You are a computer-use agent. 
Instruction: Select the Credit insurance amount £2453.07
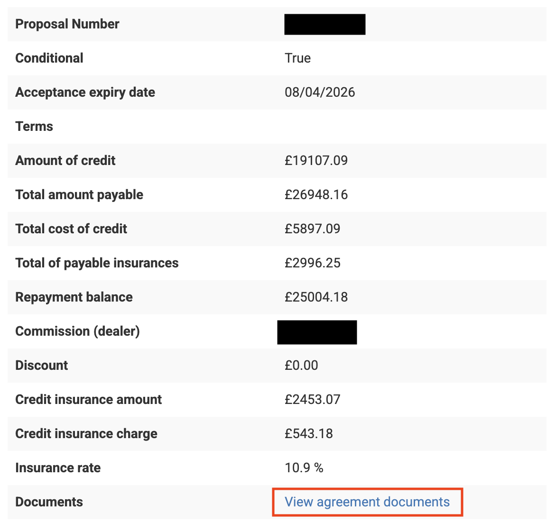[312, 399]
